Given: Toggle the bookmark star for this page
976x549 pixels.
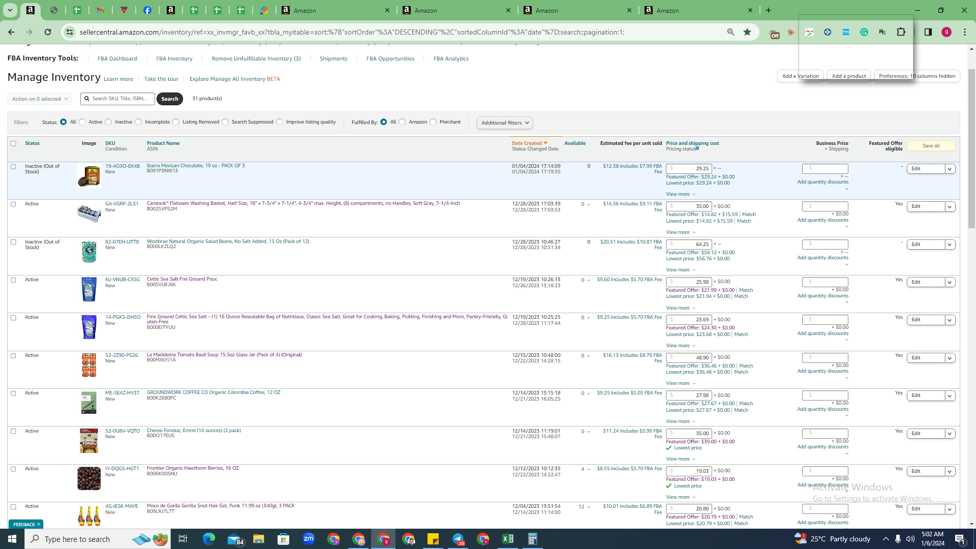Looking at the screenshot, I should pos(747,32).
